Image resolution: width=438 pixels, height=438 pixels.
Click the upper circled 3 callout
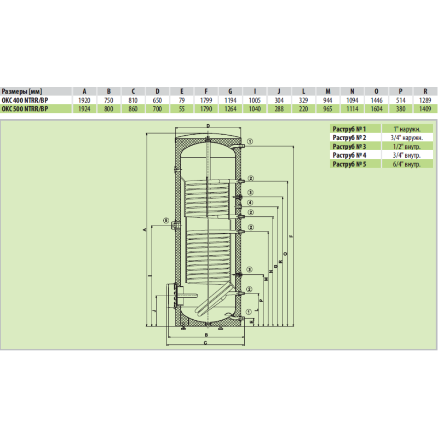coord(250,192)
